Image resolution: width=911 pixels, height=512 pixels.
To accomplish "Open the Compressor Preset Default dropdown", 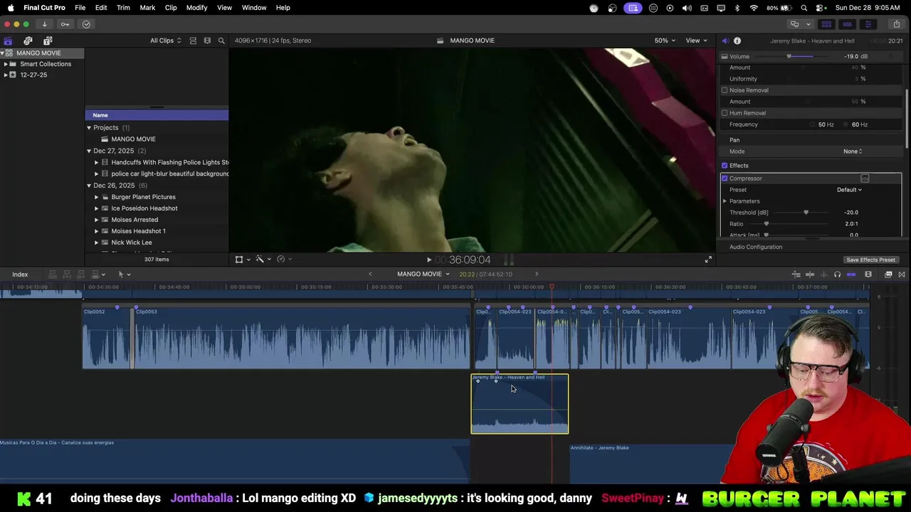I will (849, 190).
